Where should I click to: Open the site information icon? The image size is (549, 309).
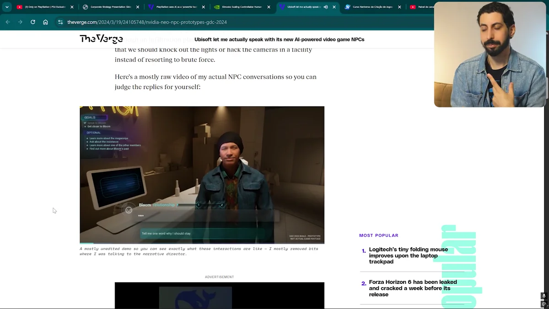click(60, 22)
